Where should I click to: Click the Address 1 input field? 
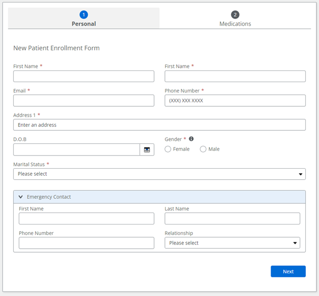click(x=159, y=125)
